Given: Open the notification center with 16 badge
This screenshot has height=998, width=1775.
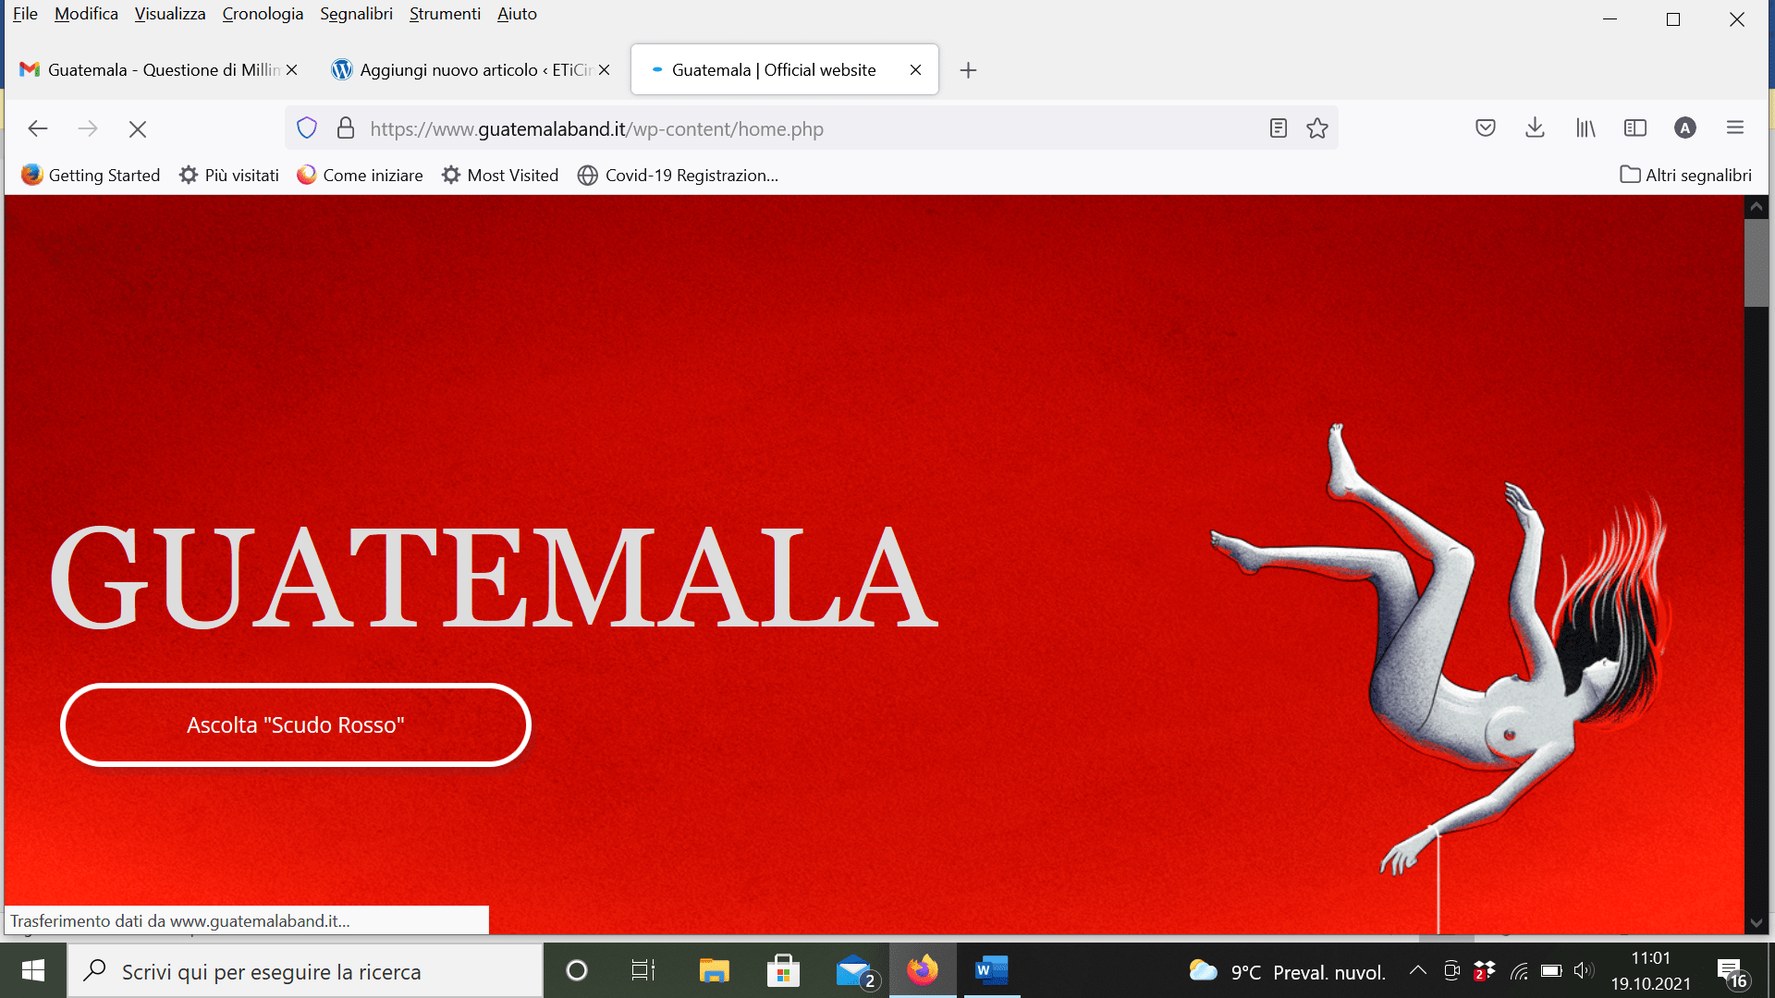Looking at the screenshot, I should point(1732,971).
